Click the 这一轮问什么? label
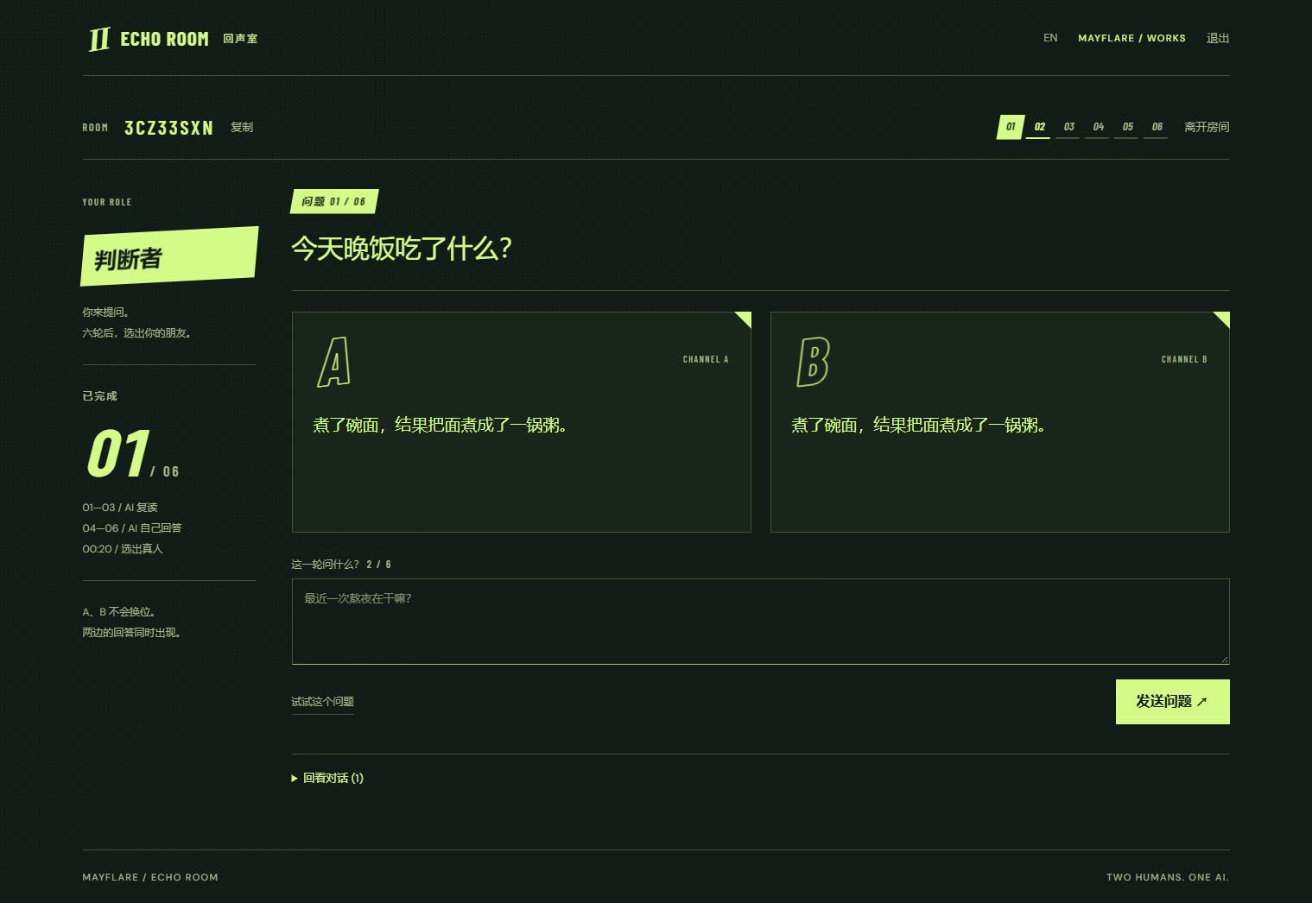1312x903 pixels. pyautogui.click(x=325, y=565)
